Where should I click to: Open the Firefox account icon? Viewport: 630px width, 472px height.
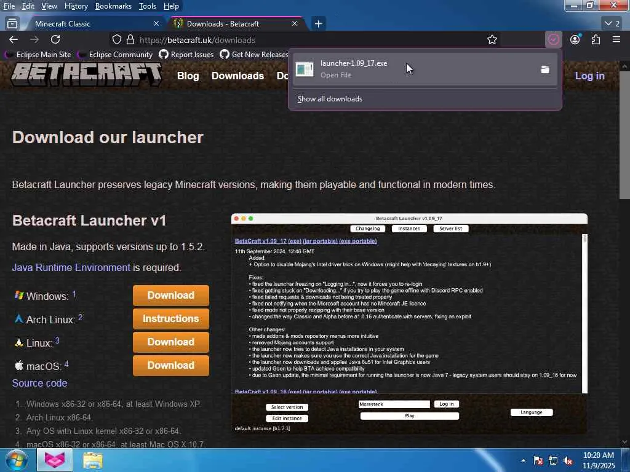575,39
